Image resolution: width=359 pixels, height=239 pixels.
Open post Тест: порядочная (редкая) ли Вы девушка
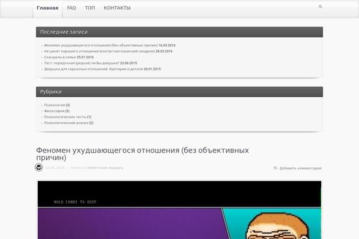click(81, 63)
